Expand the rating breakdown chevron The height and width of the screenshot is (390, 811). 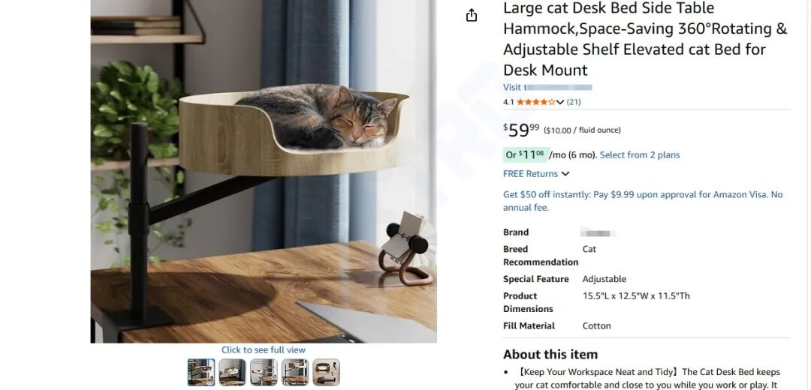coord(560,102)
